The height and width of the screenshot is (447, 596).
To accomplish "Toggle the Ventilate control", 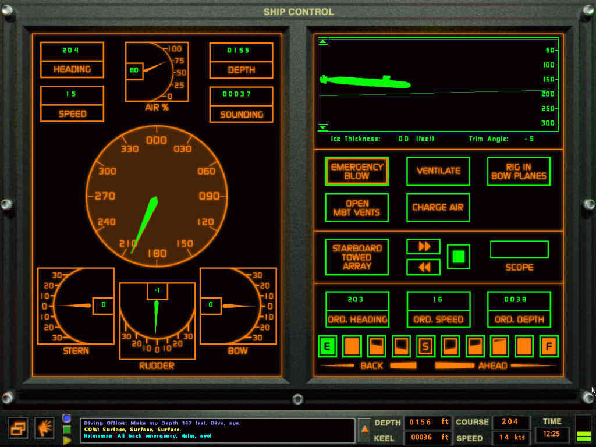I will pos(438,172).
